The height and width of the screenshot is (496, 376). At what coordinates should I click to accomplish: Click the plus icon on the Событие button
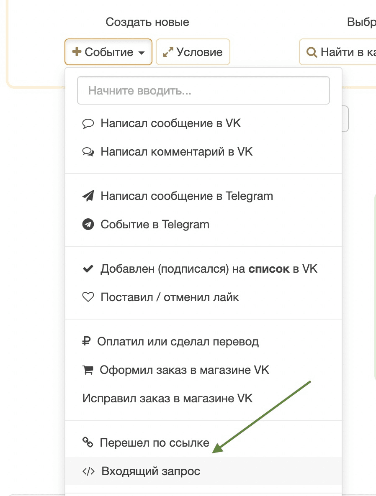[77, 52]
